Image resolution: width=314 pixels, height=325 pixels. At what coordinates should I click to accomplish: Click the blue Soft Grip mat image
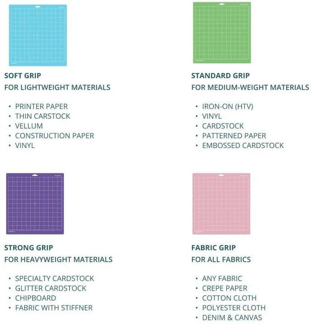(38, 35)
